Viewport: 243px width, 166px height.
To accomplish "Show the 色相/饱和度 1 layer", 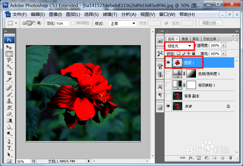I will 168,73.
